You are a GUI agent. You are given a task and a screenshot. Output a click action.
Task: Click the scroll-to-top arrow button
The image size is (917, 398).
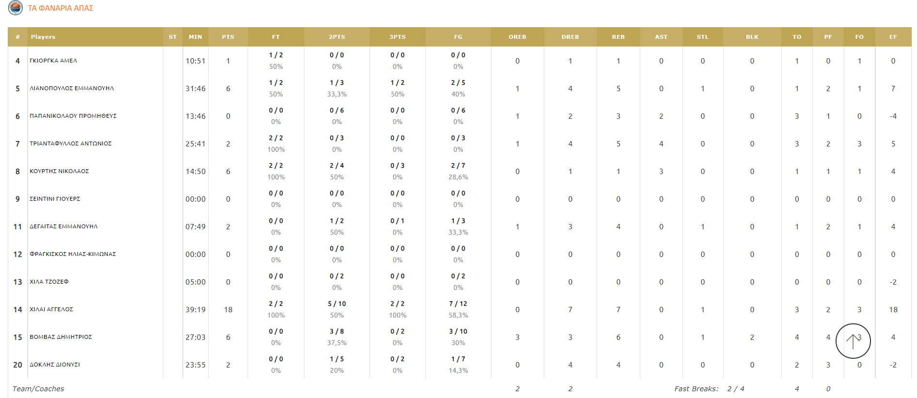point(853,341)
